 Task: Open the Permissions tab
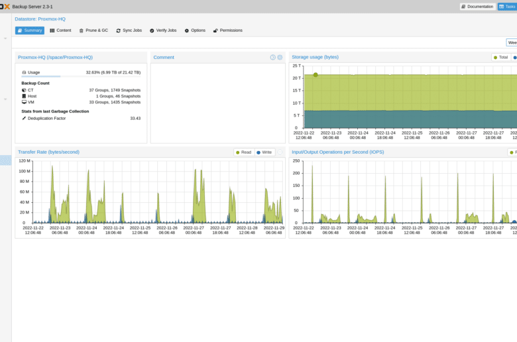(228, 30)
